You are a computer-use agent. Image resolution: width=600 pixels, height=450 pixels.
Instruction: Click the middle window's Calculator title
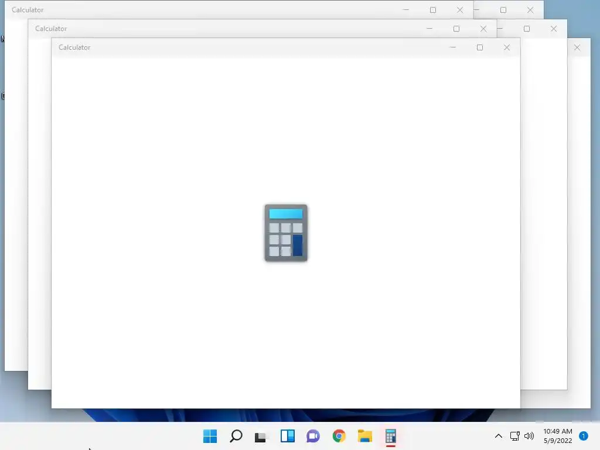coord(51,29)
